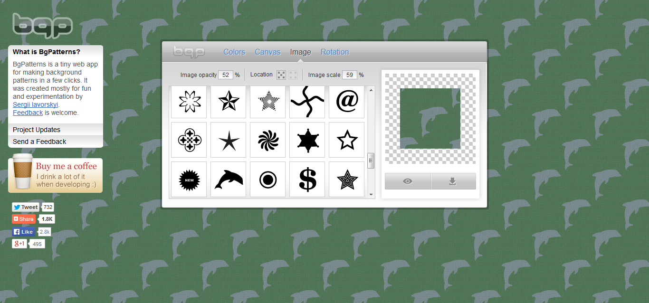Select the NEW badge burst pattern
The height and width of the screenshot is (303, 649).
click(x=189, y=179)
